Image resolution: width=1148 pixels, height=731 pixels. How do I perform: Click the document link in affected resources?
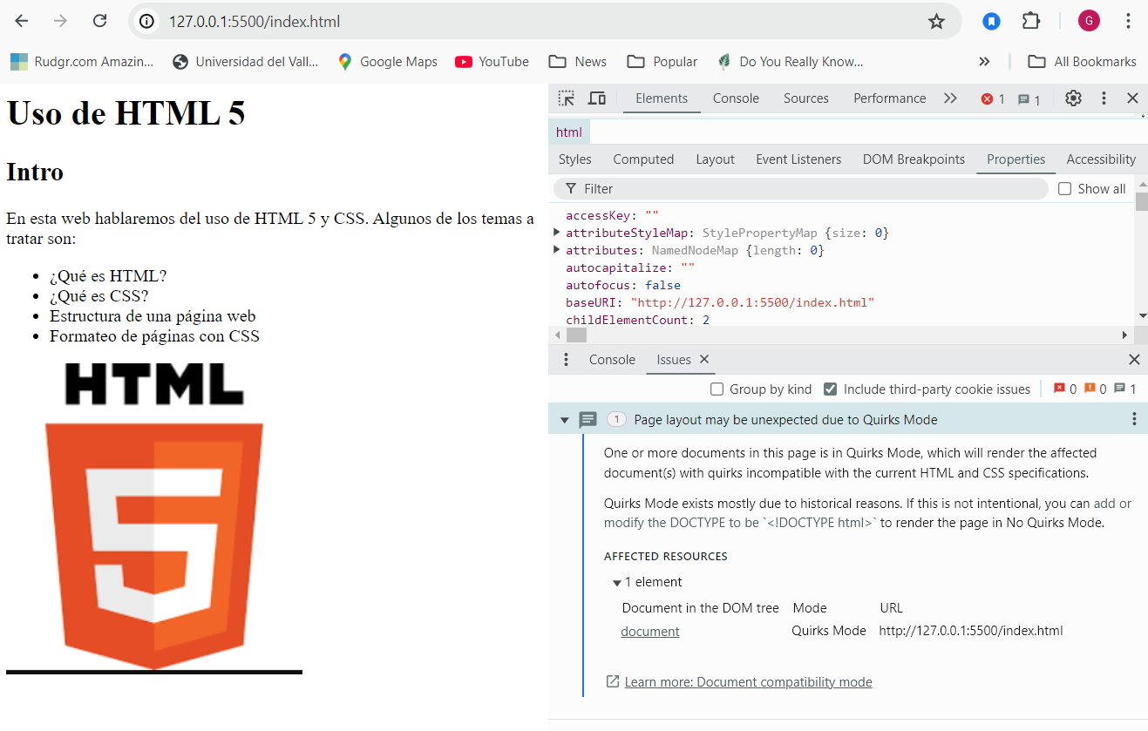click(x=650, y=632)
